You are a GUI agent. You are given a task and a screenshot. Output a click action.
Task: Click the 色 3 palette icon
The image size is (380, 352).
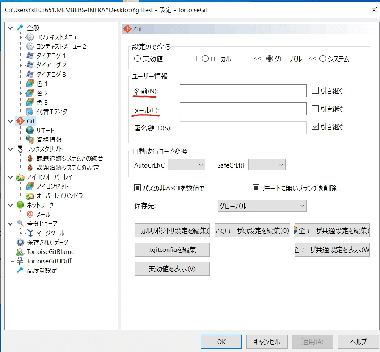[30, 102]
